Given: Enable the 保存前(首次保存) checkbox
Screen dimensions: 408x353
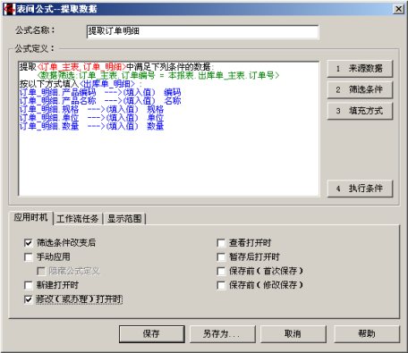Looking at the screenshot, I should click(x=221, y=271).
